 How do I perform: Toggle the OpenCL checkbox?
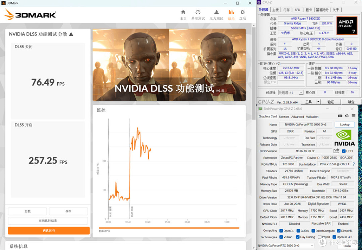tap(281, 231)
